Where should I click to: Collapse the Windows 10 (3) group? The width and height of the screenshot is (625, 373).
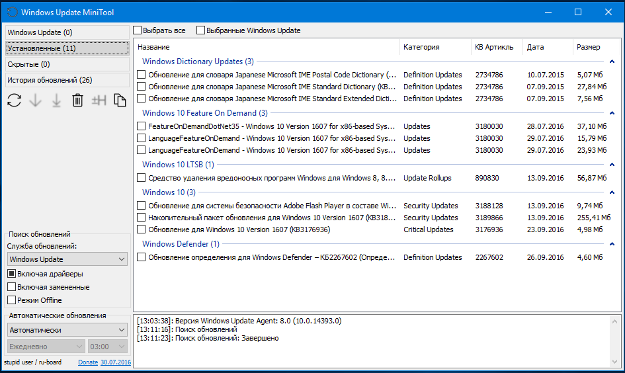click(612, 192)
